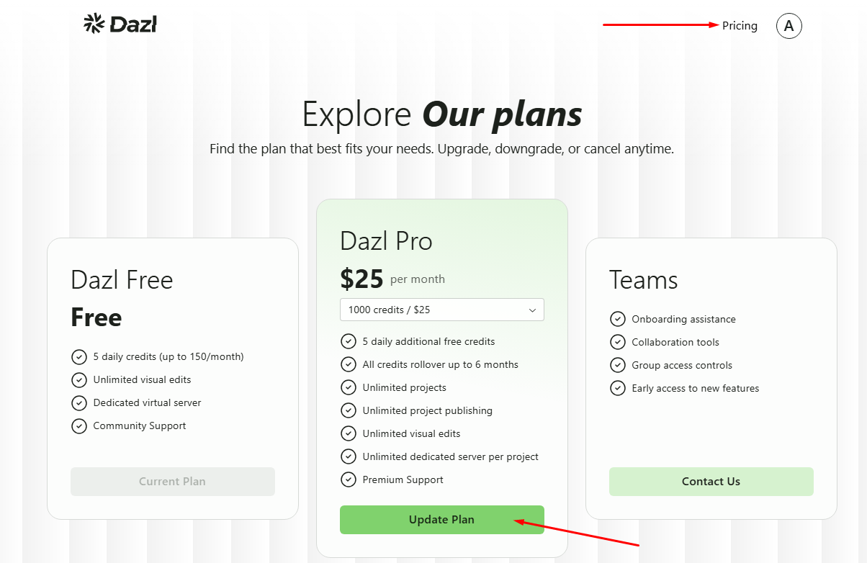Click check icon beside Onboarding assistance
This screenshot has width=867, height=563.
click(617, 319)
